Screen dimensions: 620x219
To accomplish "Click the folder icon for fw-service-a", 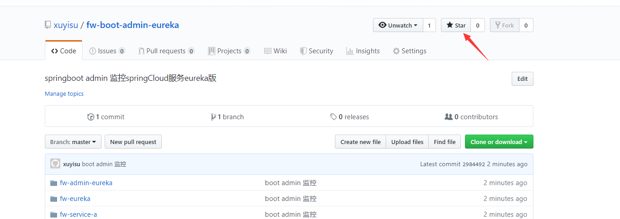I will coord(54,214).
